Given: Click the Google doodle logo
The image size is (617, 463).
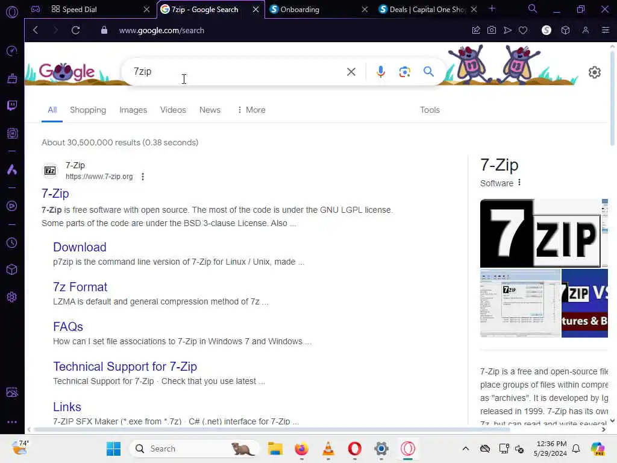Looking at the screenshot, I should (67, 72).
